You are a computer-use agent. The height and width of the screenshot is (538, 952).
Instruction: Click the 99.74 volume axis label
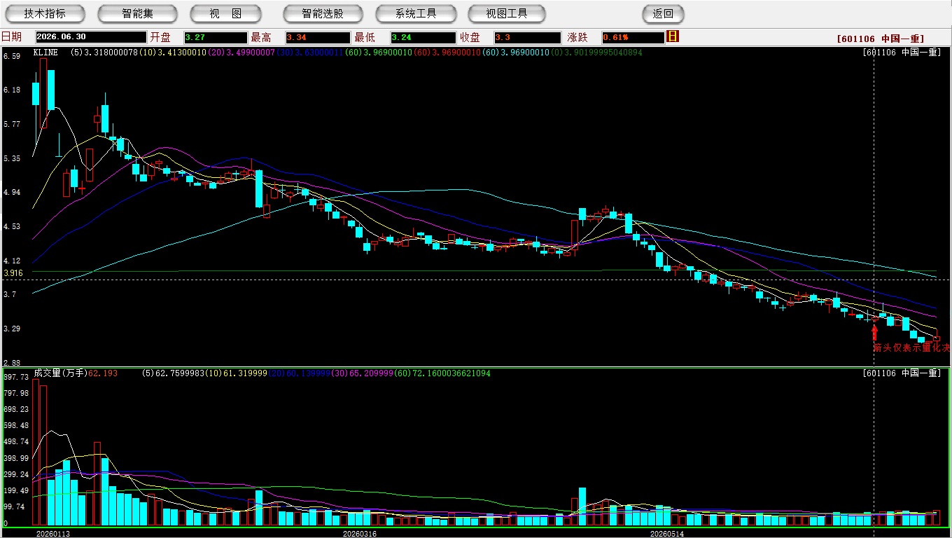coord(13,506)
